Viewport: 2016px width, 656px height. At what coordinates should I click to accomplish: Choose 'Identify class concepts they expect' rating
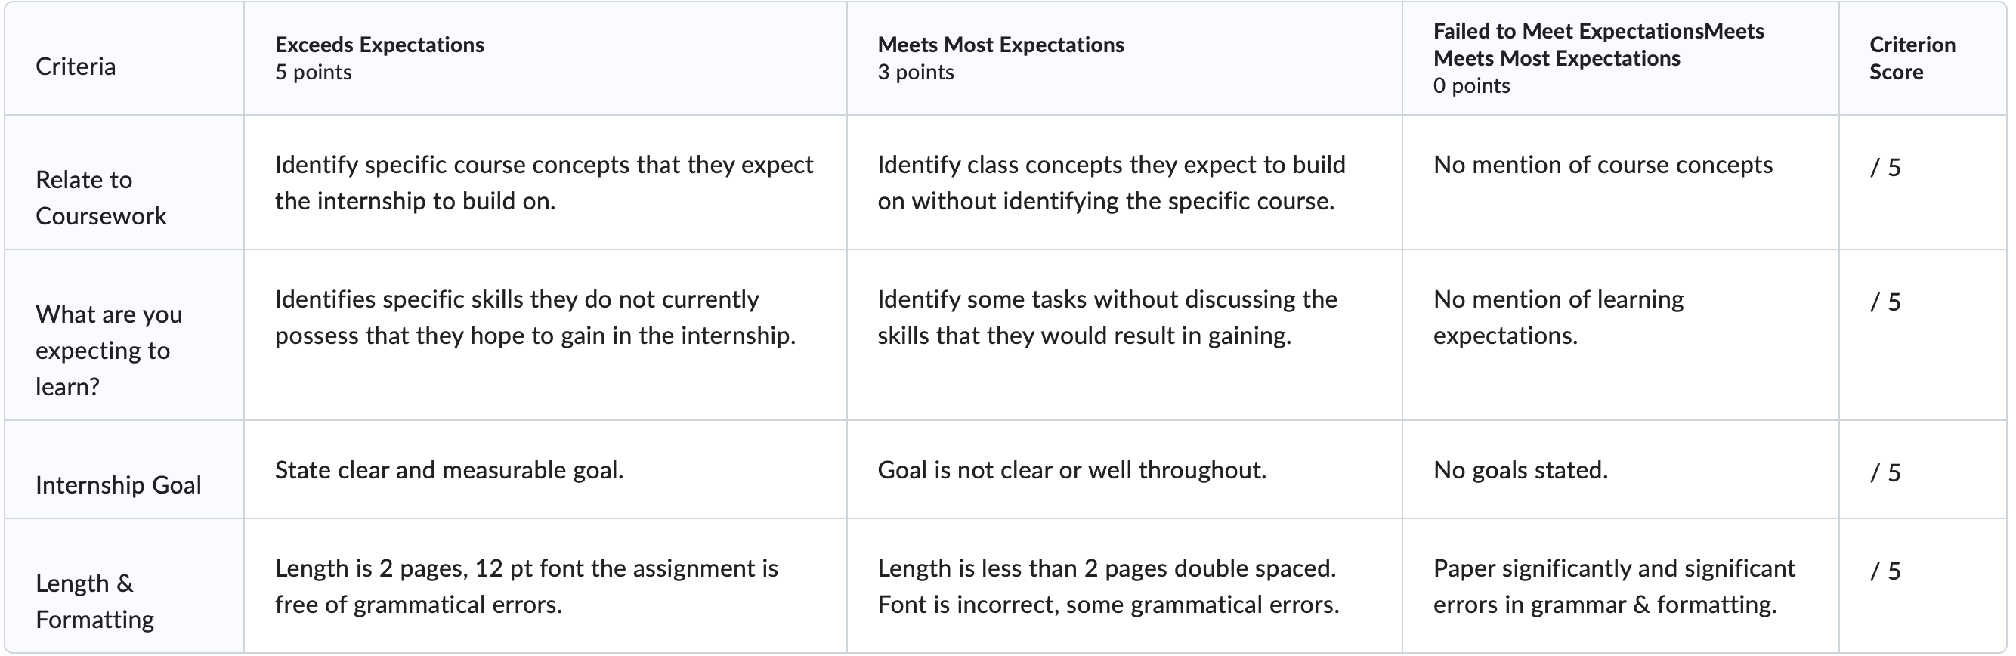click(x=1124, y=182)
